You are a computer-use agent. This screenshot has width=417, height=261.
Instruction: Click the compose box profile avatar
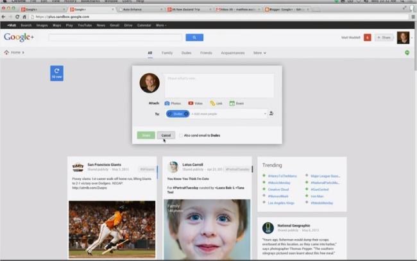tap(149, 83)
